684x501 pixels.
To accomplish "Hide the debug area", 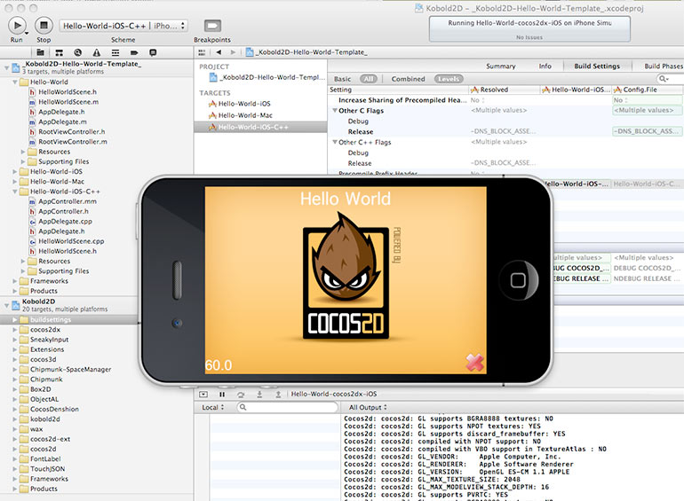I will 203,395.
